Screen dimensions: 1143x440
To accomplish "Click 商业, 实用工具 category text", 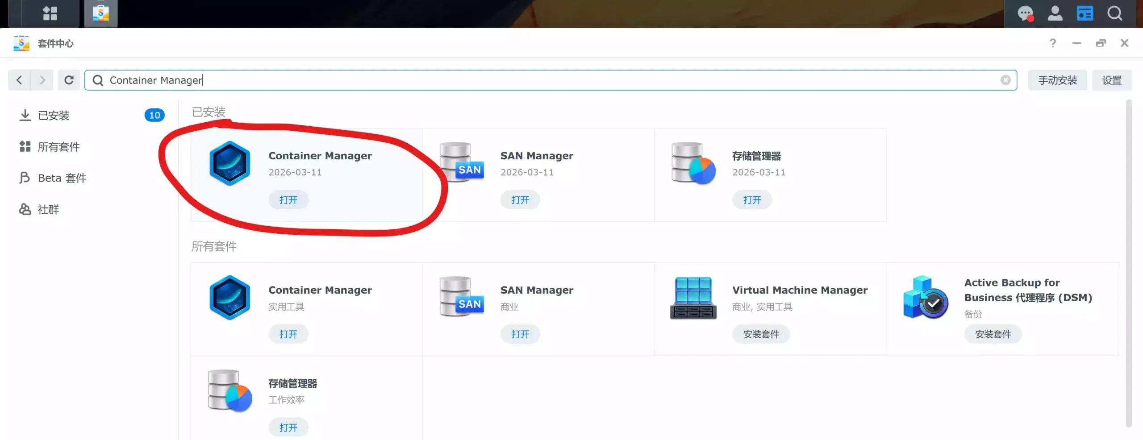I will coord(762,307).
